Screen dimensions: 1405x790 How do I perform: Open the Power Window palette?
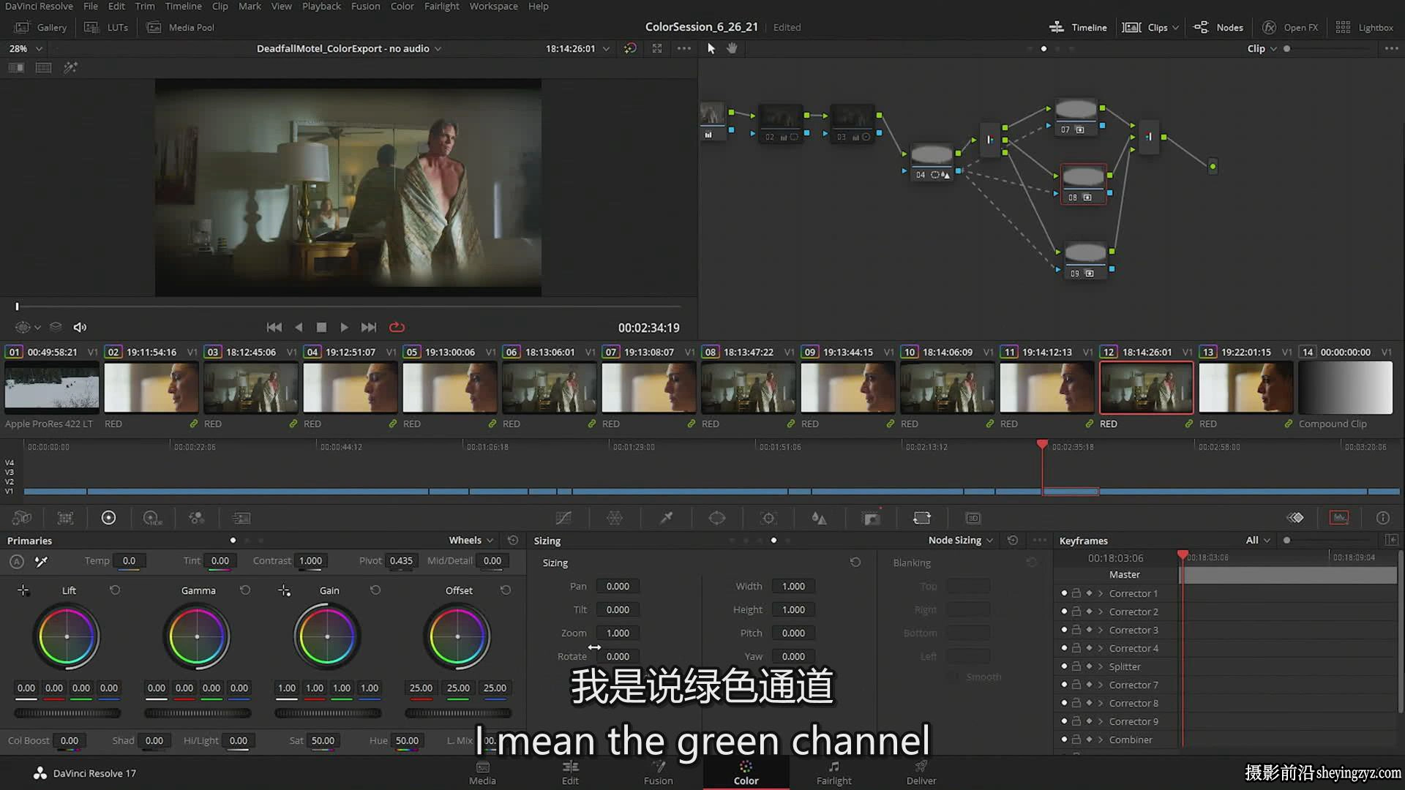[x=717, y=518]
